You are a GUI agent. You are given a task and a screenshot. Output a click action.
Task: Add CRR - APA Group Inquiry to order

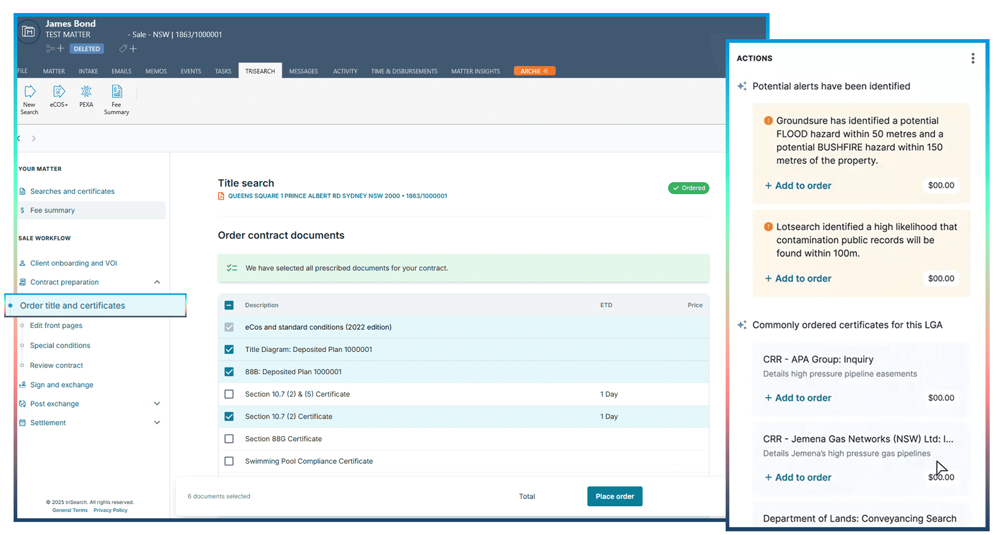798,398
